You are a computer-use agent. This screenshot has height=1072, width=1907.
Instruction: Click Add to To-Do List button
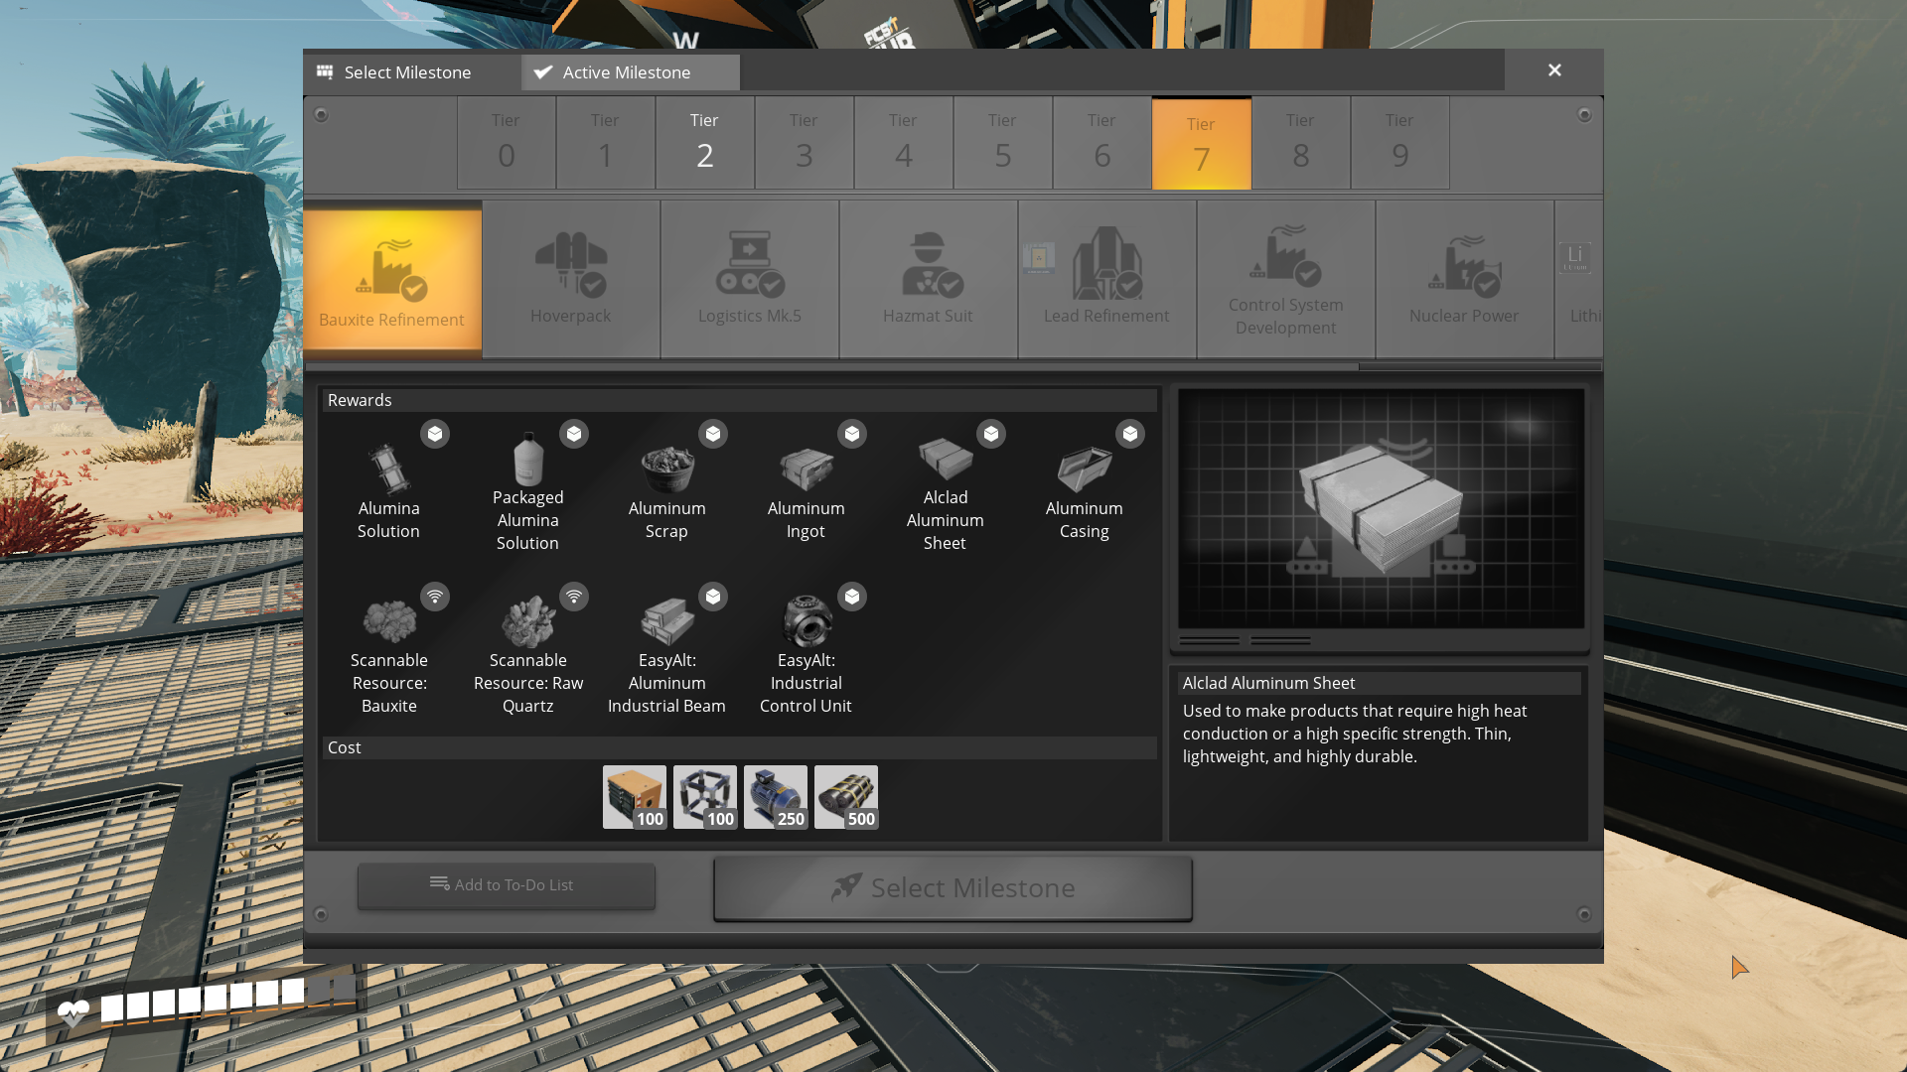coord(507,885)
